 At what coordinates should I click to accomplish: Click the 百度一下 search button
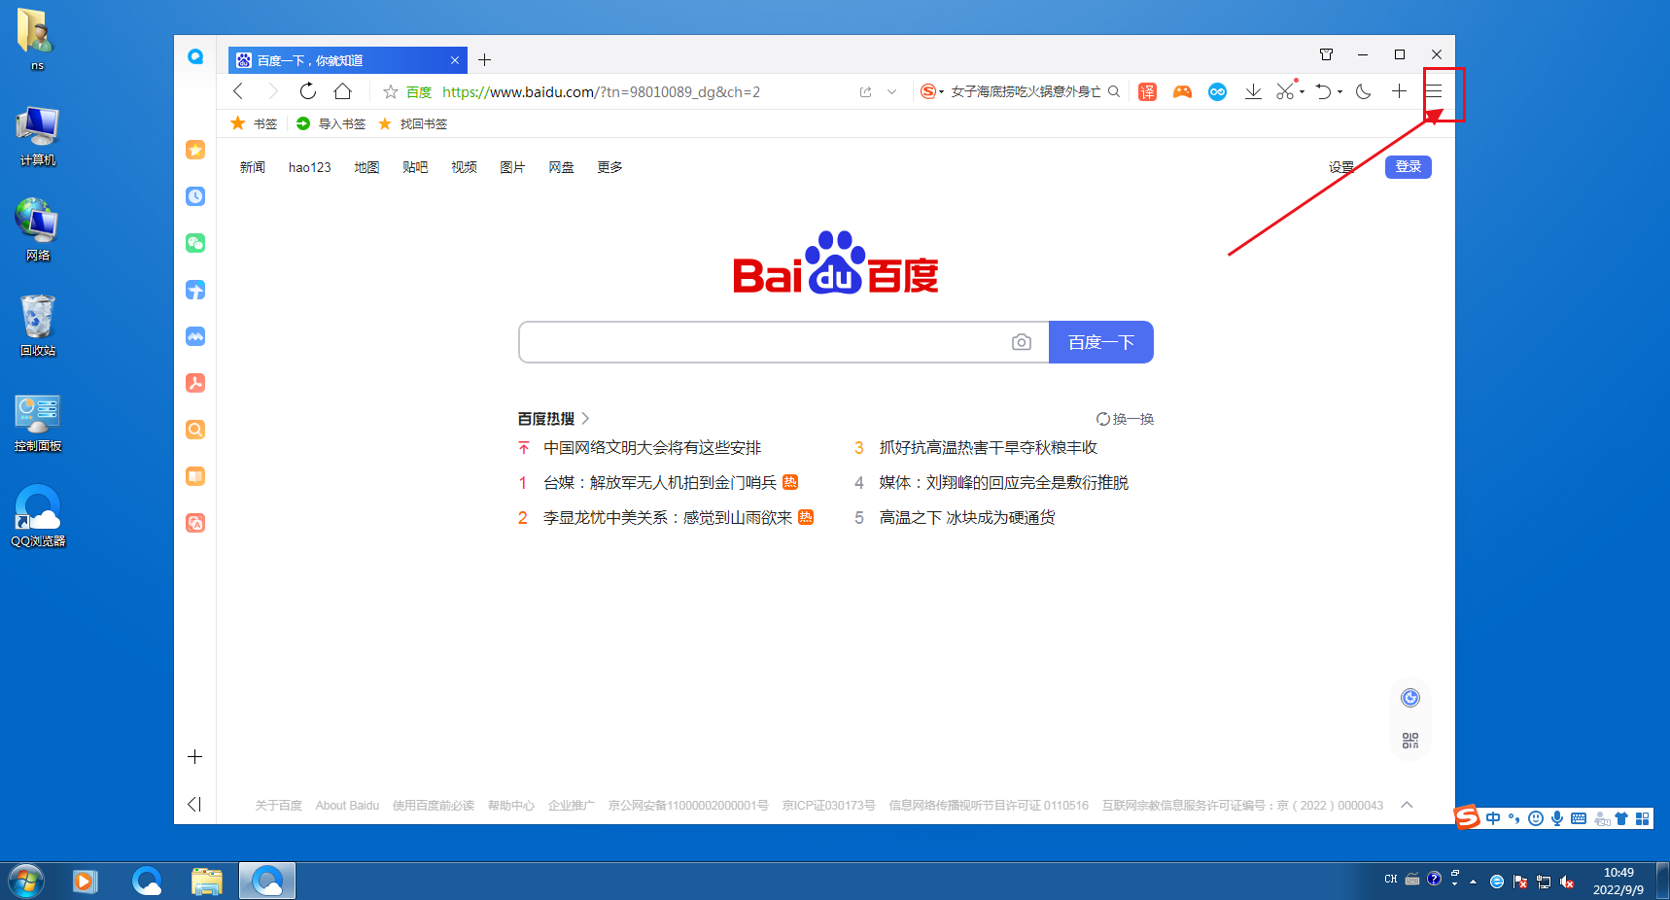coord(1101,342)
